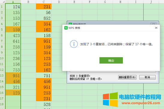164x109 pixels.
Task: Select row 2 header
Action: click(x=2, y=12)
